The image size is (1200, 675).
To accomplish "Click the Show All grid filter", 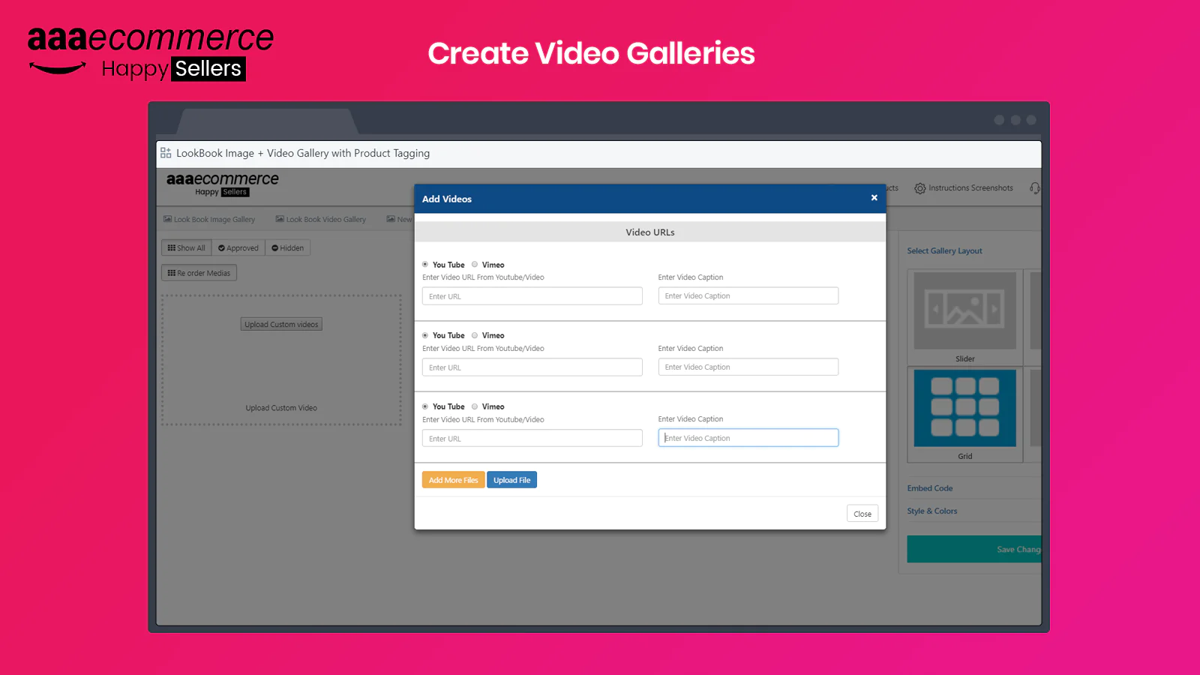I will point(187,248).
